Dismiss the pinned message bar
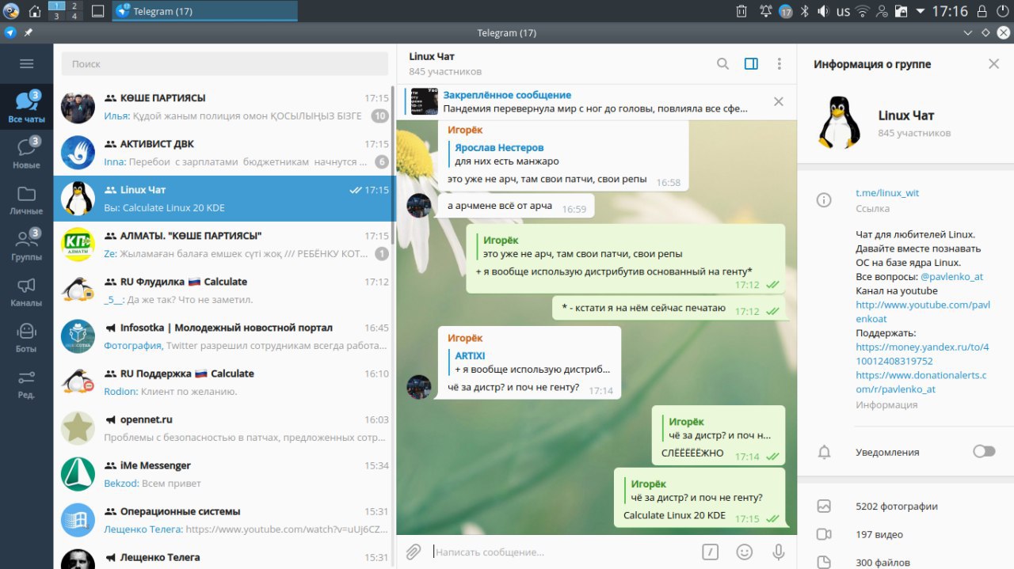Screen dimensions: 1014x569 (779, 101)
